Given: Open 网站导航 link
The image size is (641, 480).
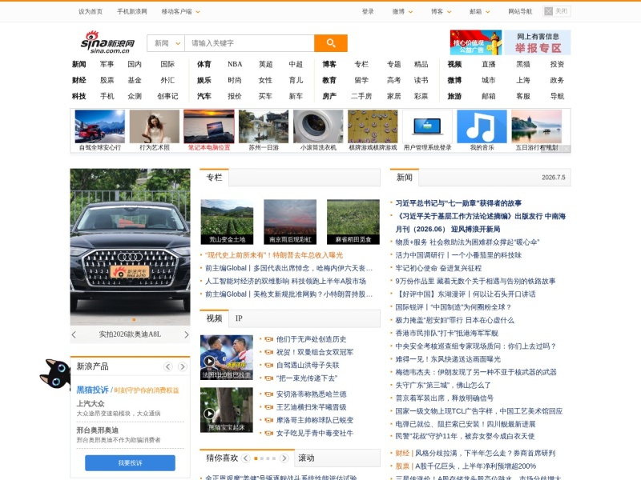Looking at the screenshot, I should [x=520, y=12].
